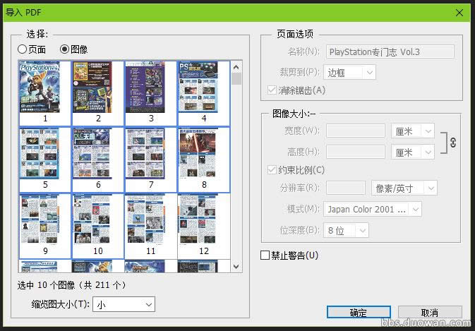Select the 页面 radio button
The width and height of the screenshot is (475, 331).
point(23,49)
